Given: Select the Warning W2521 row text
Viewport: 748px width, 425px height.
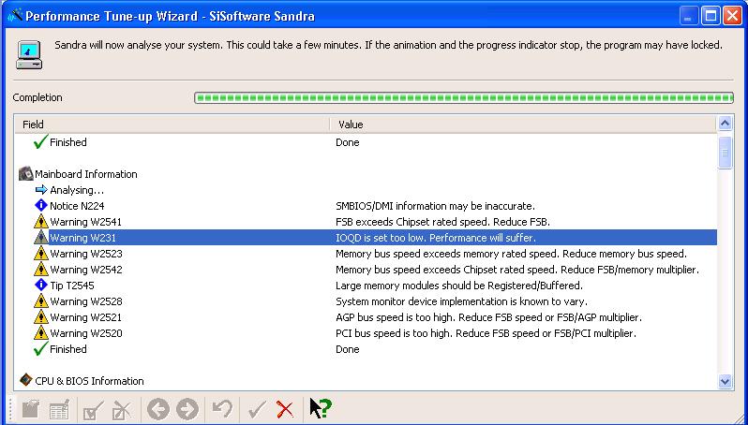Looking at the screenshot, I should click(x=86, y=316).
